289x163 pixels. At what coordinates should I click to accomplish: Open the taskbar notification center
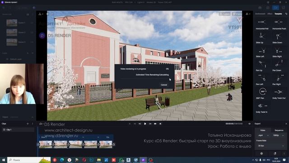(284, 160)
